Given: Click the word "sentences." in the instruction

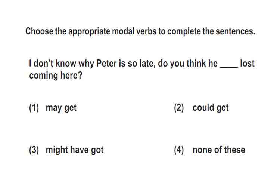Looking at the screenshot, I should click(235, 31).
